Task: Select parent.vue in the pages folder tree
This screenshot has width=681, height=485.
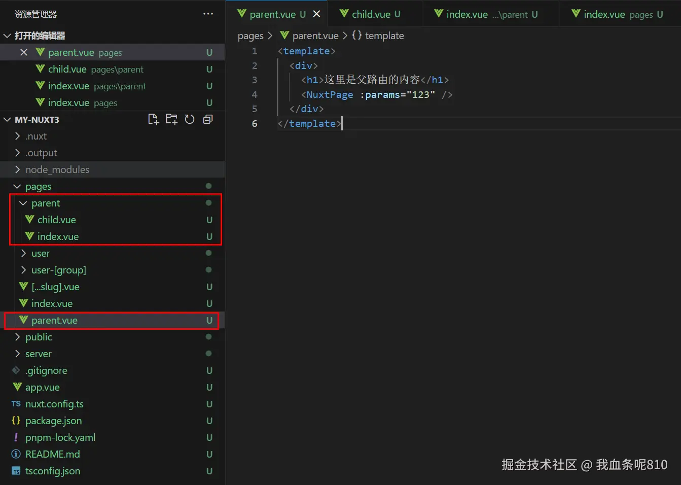Action: click(113, 320)
